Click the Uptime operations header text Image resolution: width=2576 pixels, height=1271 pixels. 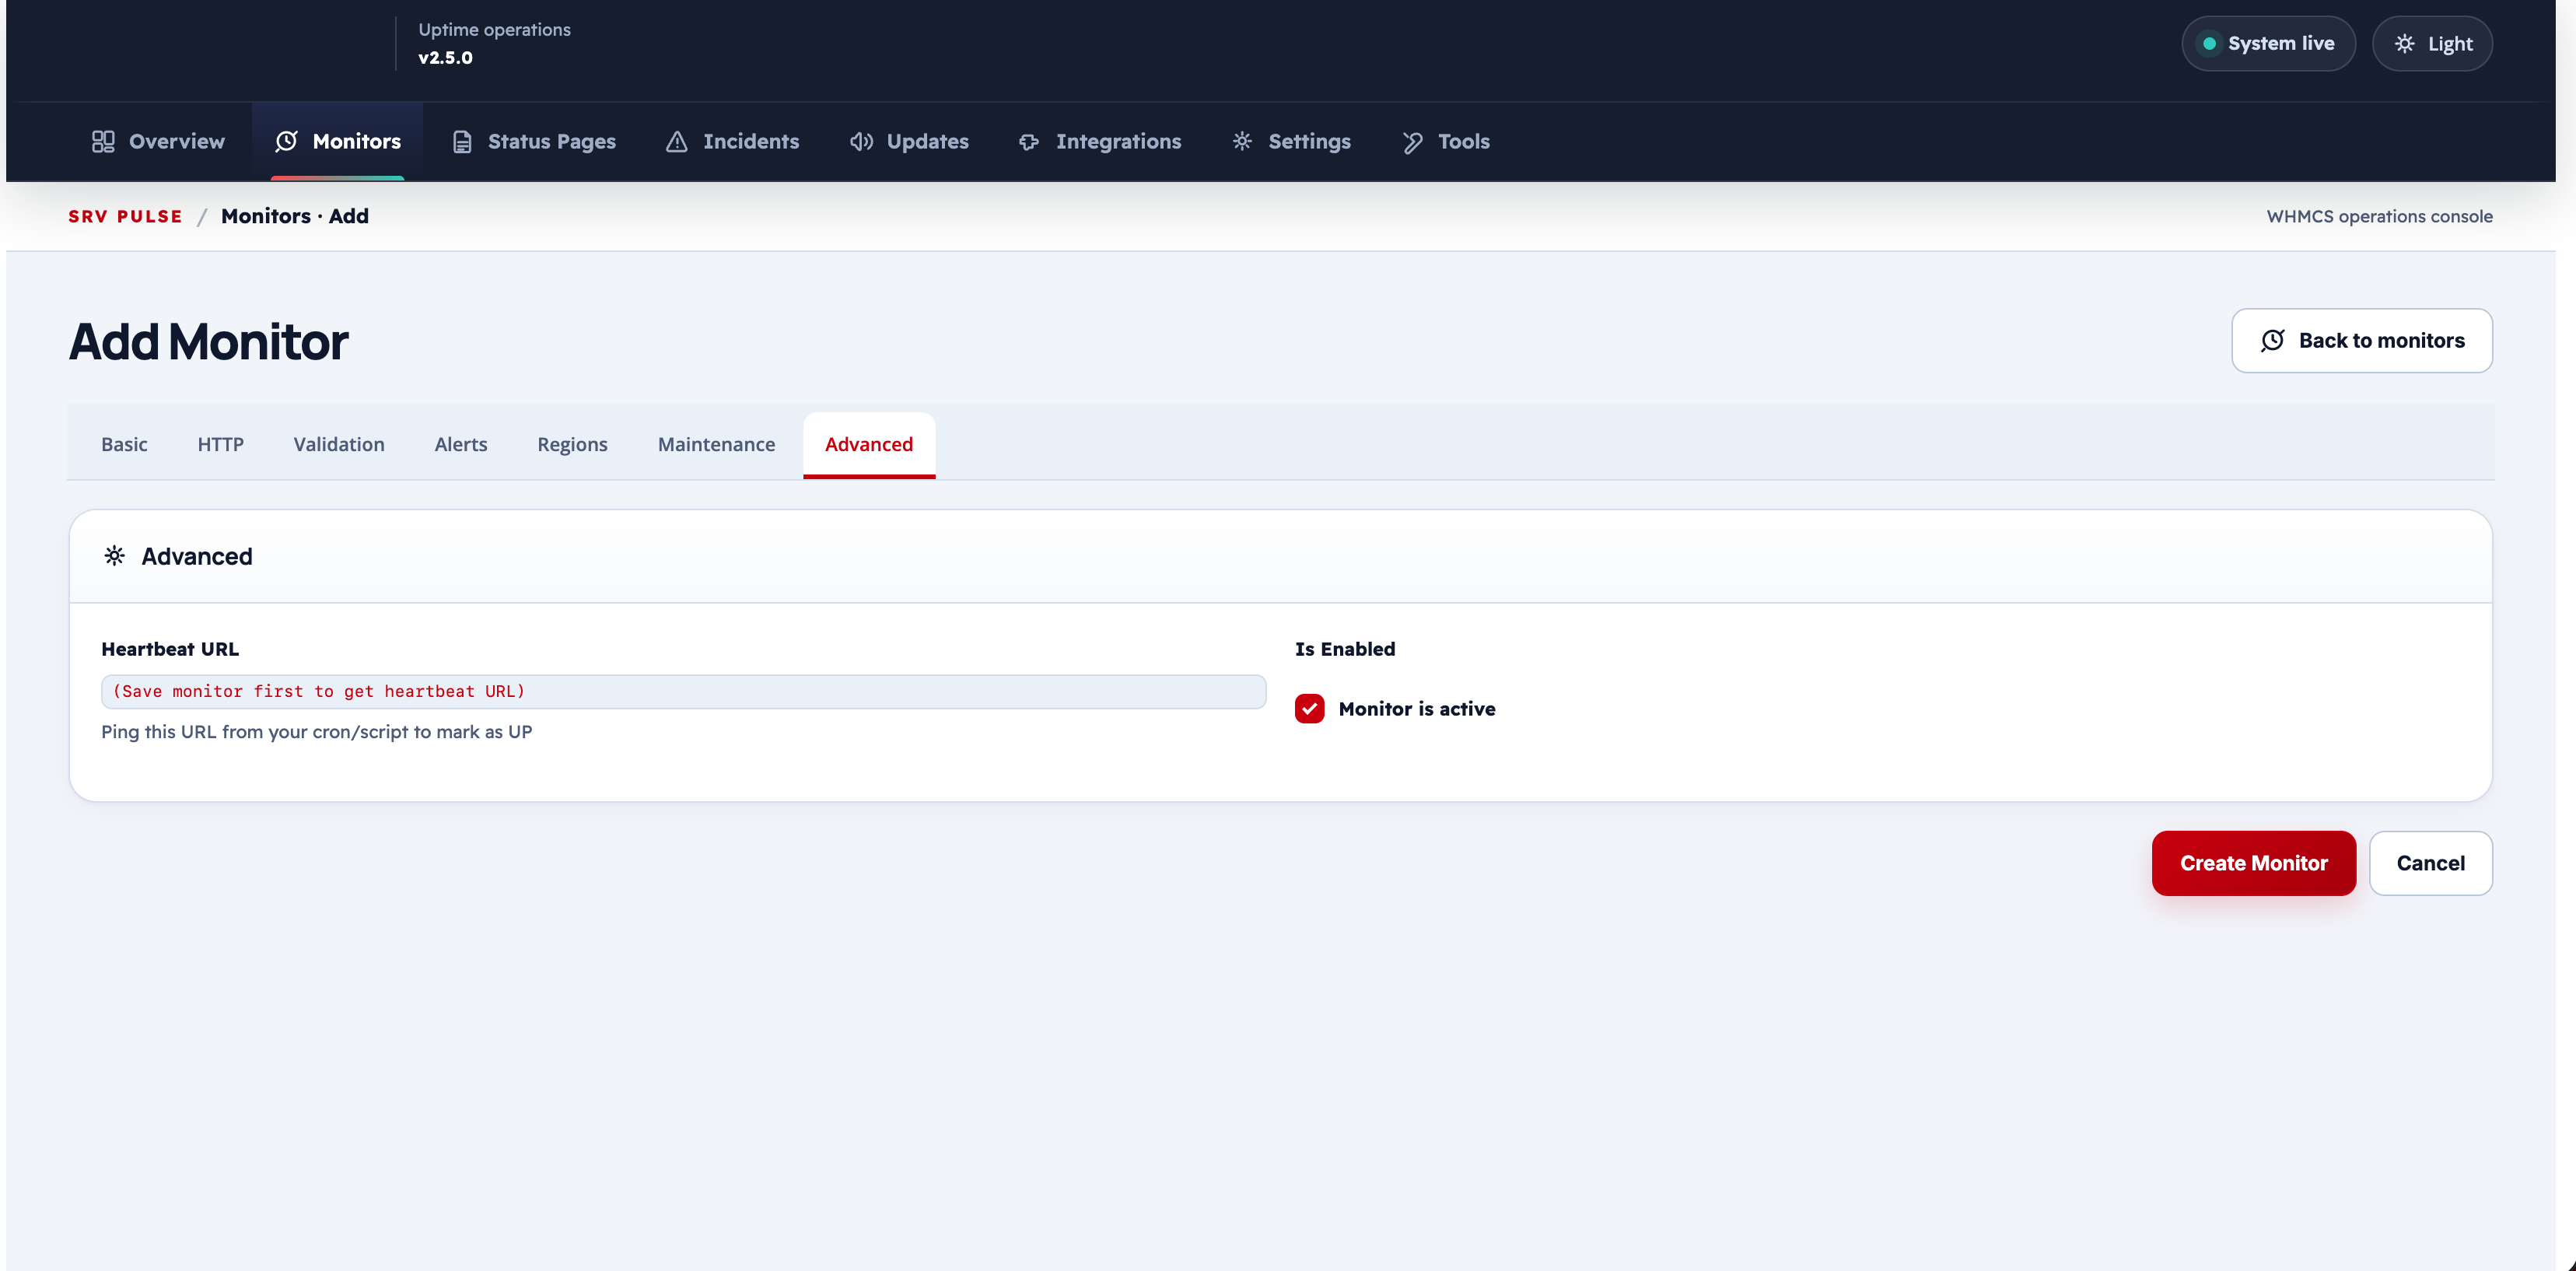(x=494, y=30)
